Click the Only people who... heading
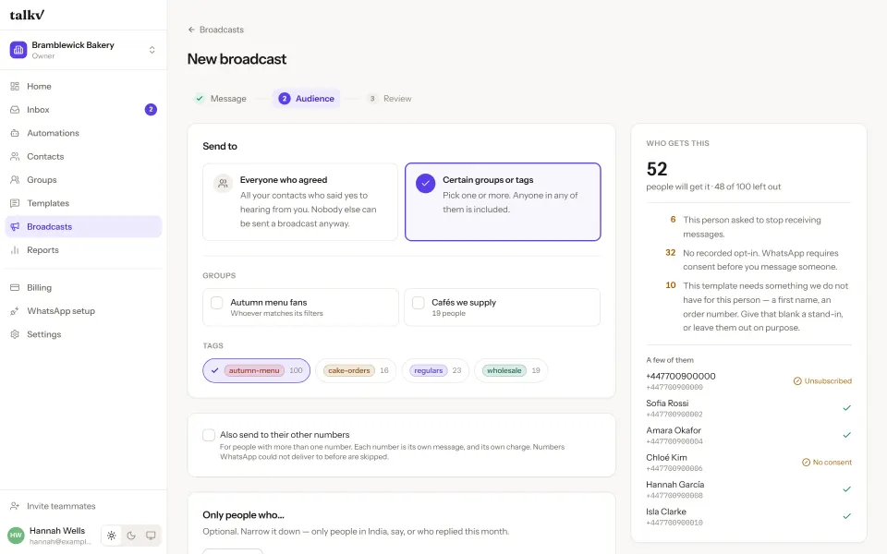 pyautogui.click(x=243, y=515)
